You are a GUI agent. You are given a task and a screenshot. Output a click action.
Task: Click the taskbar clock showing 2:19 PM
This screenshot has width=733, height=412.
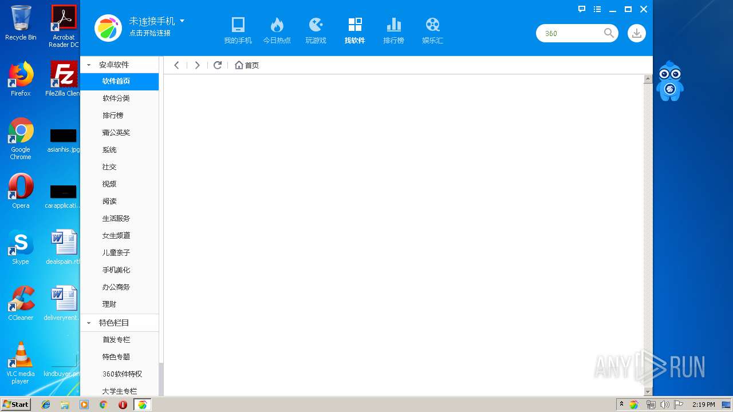703,405
